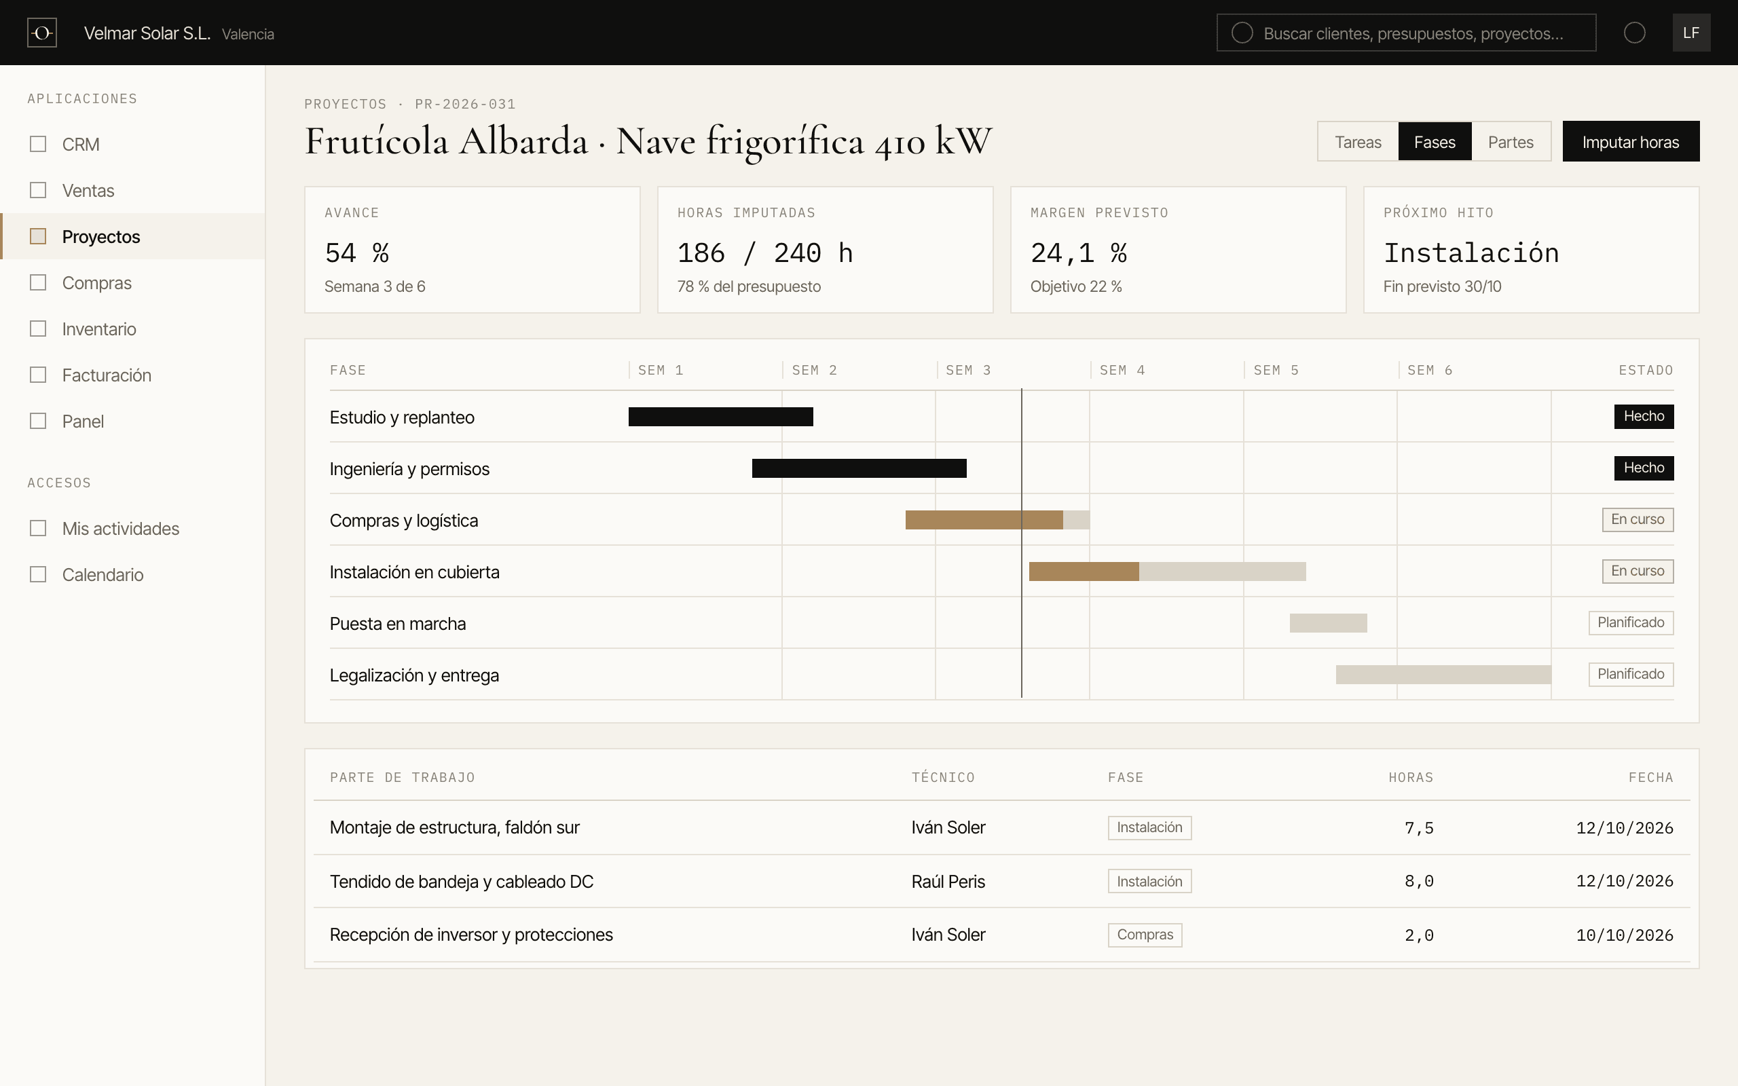Click the Imputar horas button
This screenshot has width=1738, height=1086.
pyautogui.click(x=1630, y=141)
